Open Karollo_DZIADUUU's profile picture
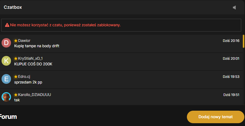 point(6,97)
